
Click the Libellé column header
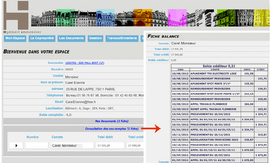pyautogui.click(x=215, y=69)
